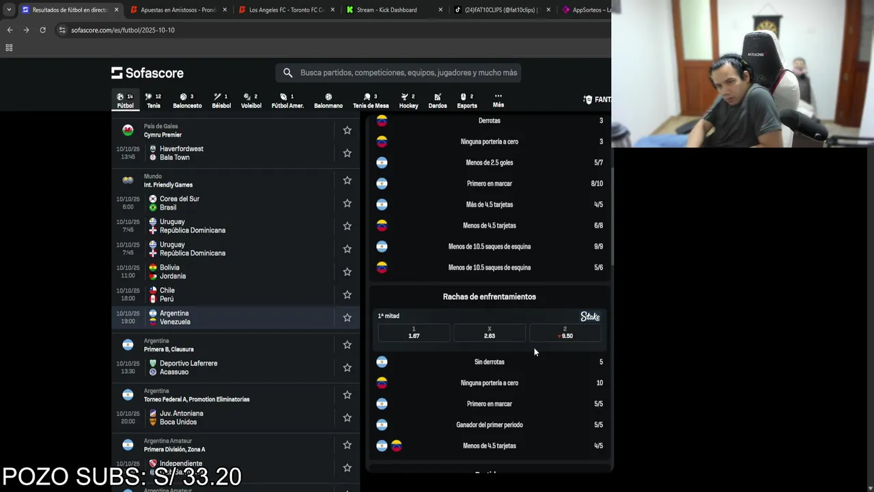The image size is (874, 492).
Task: Click the Wales flag league icon
Action: pyautogui.click(x=128, y=130)
